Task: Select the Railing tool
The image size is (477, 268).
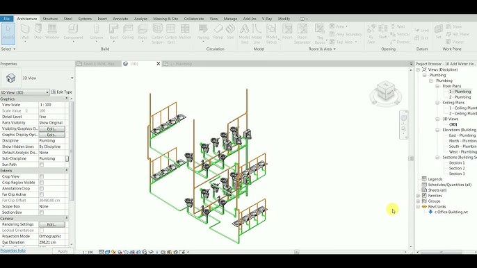Action: pyautogui.click(x=203, y=32)
